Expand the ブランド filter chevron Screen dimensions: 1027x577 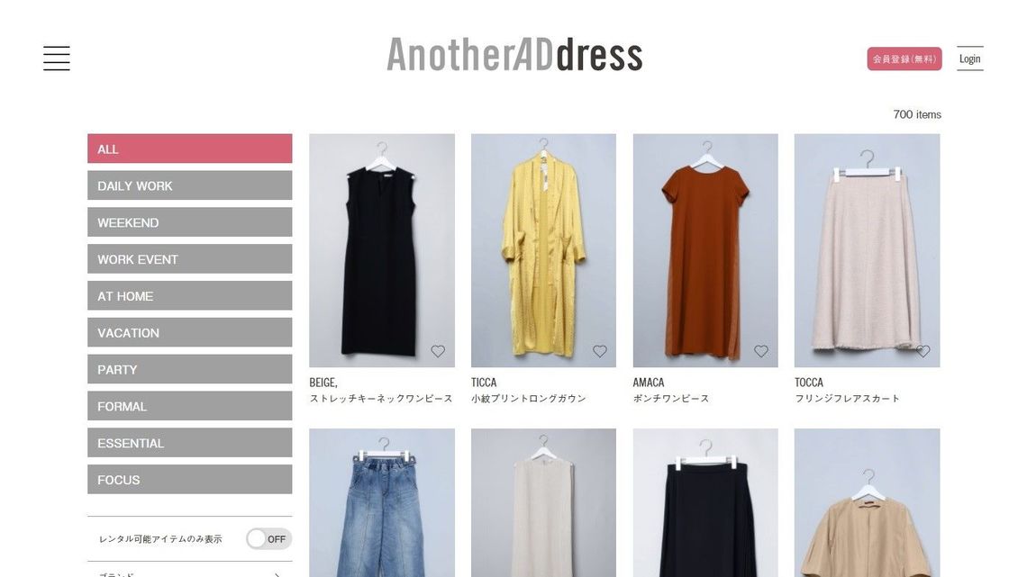[x=277, y=574]
